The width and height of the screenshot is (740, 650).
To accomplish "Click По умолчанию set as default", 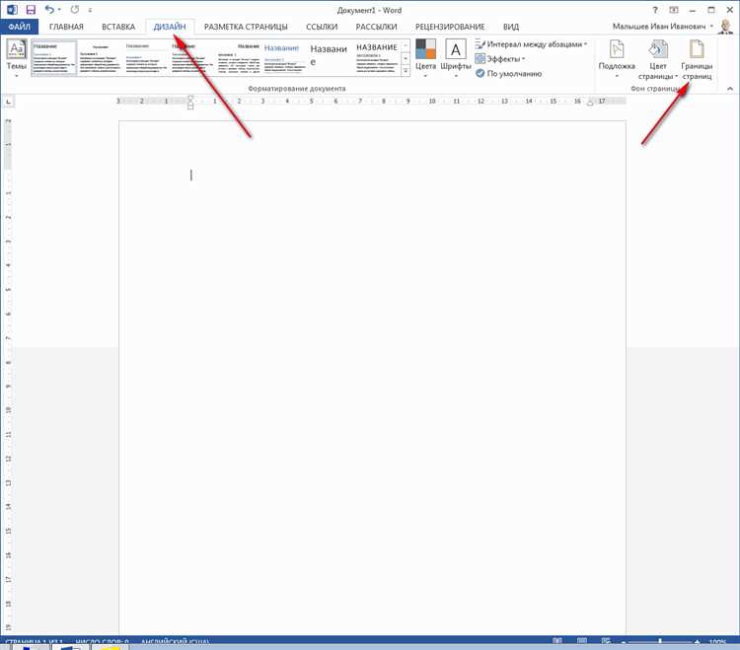I will coord(509,74).
